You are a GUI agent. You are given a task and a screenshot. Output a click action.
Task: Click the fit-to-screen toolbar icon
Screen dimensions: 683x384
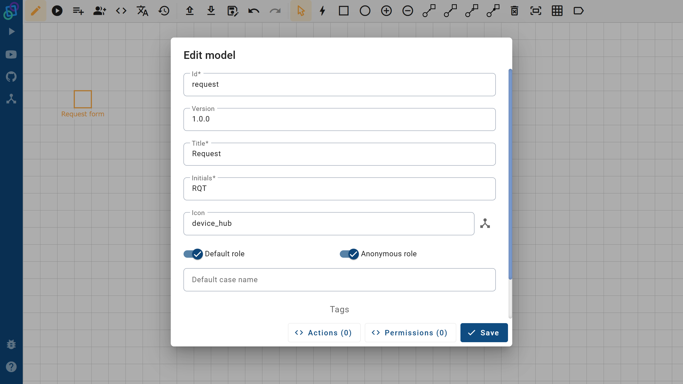[x=536, y=11]
